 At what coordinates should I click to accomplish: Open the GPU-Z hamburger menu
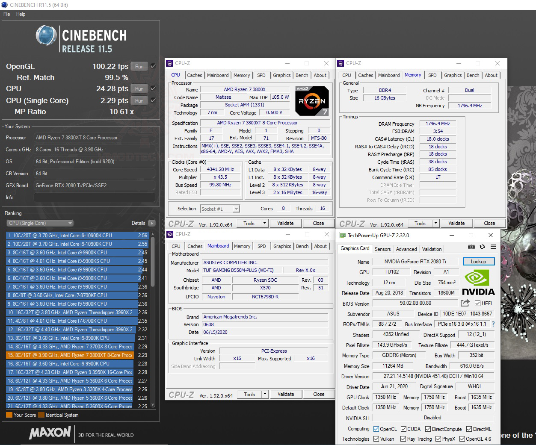click(x=493, y=247)
